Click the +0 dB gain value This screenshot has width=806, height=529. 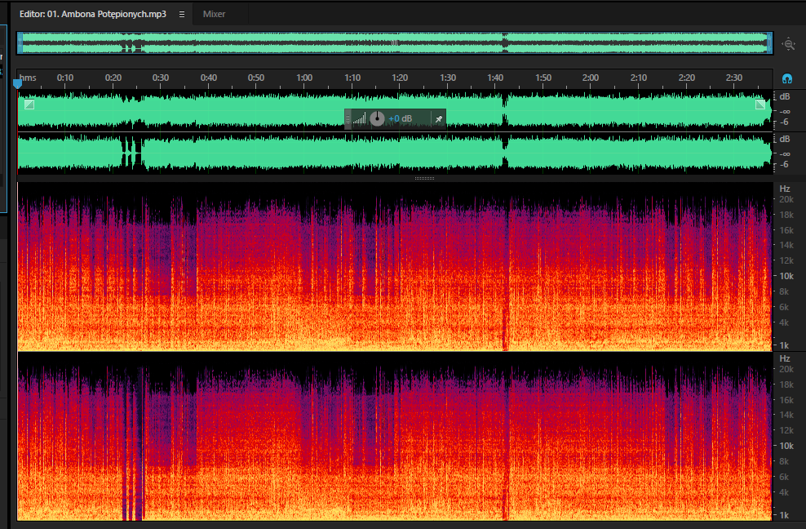(x=400, y=119)
